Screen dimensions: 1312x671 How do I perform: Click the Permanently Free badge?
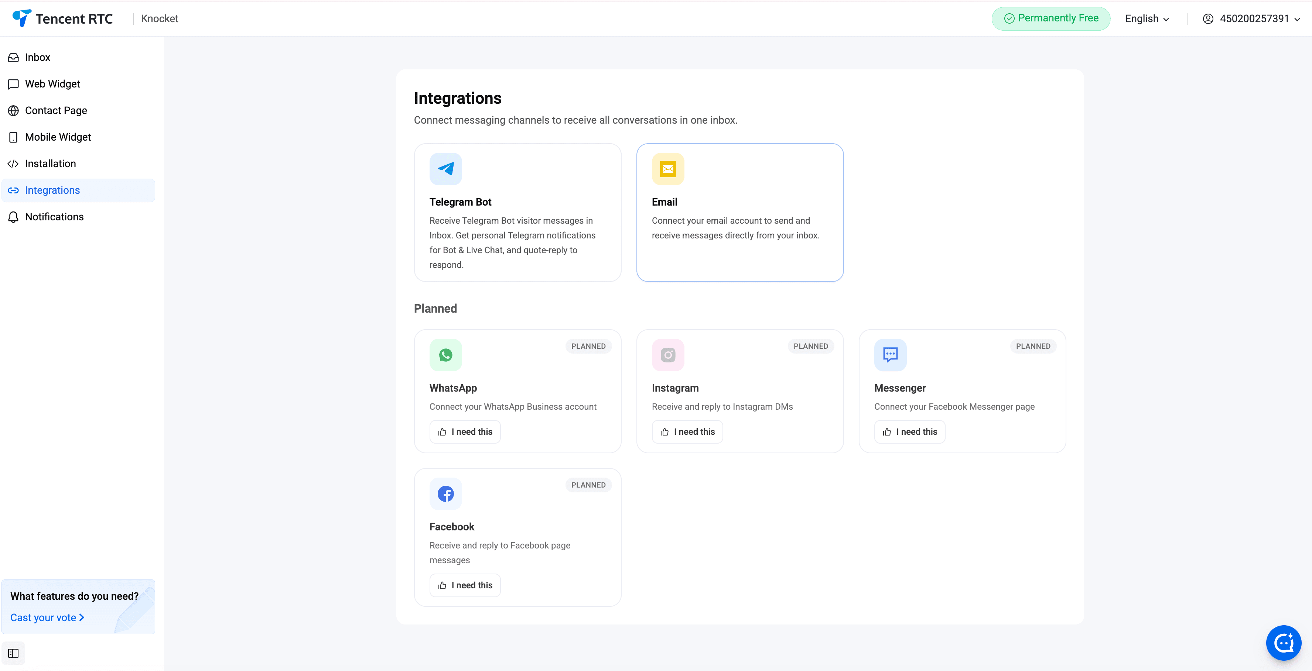pyautogui.click(x=1051, y=18)
